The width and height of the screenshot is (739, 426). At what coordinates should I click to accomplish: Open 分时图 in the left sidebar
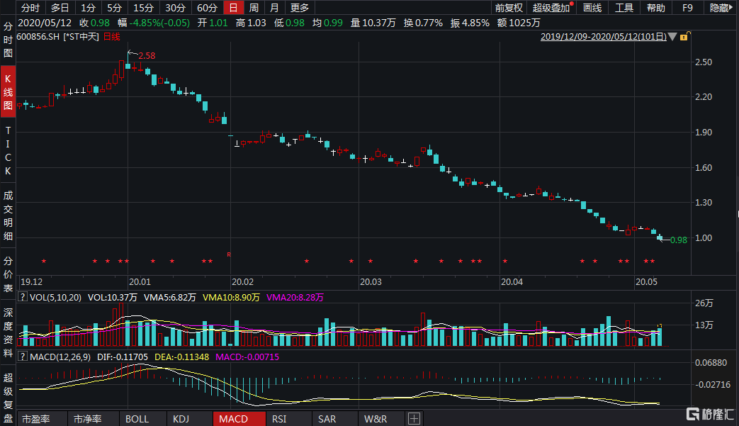[x=8, y=40]
